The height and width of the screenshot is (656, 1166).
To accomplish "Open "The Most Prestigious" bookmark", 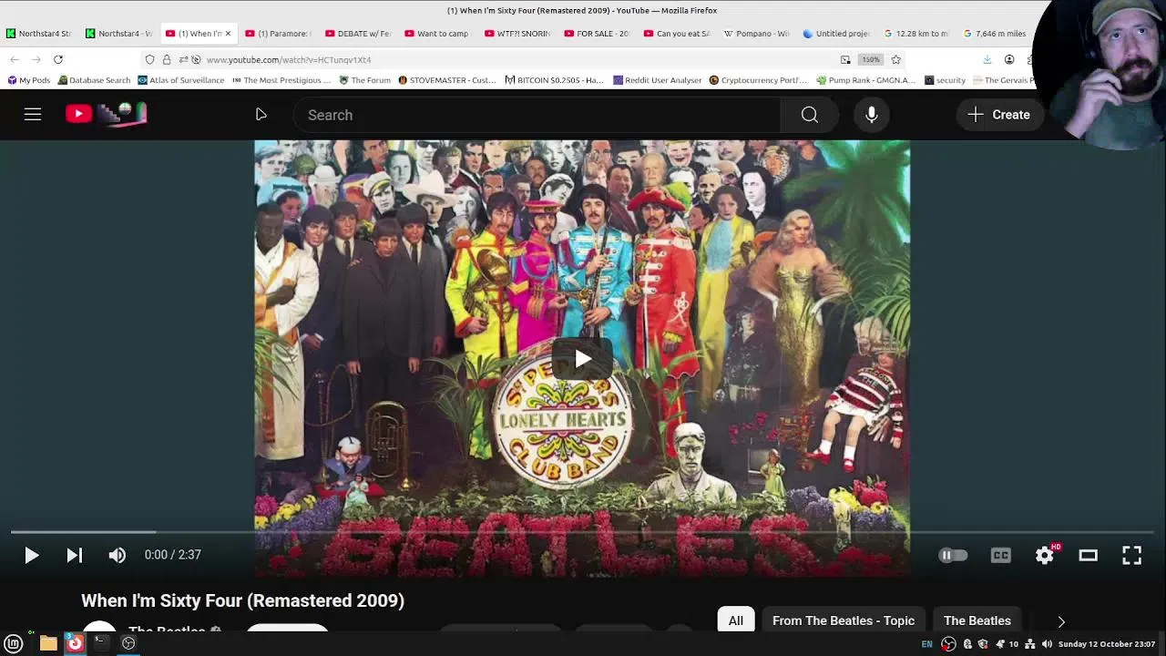I will [x=281, y=80].
